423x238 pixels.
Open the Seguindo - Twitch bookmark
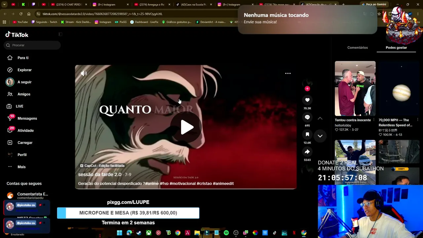click(44, 22)
